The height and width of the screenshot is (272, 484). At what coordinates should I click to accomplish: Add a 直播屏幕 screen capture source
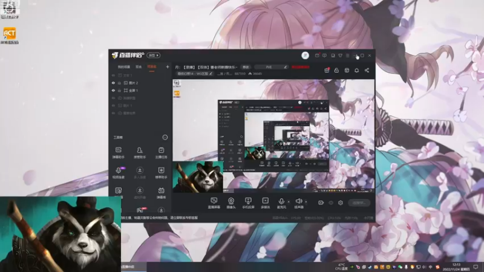pyautogui.click(x=214, y=203)
